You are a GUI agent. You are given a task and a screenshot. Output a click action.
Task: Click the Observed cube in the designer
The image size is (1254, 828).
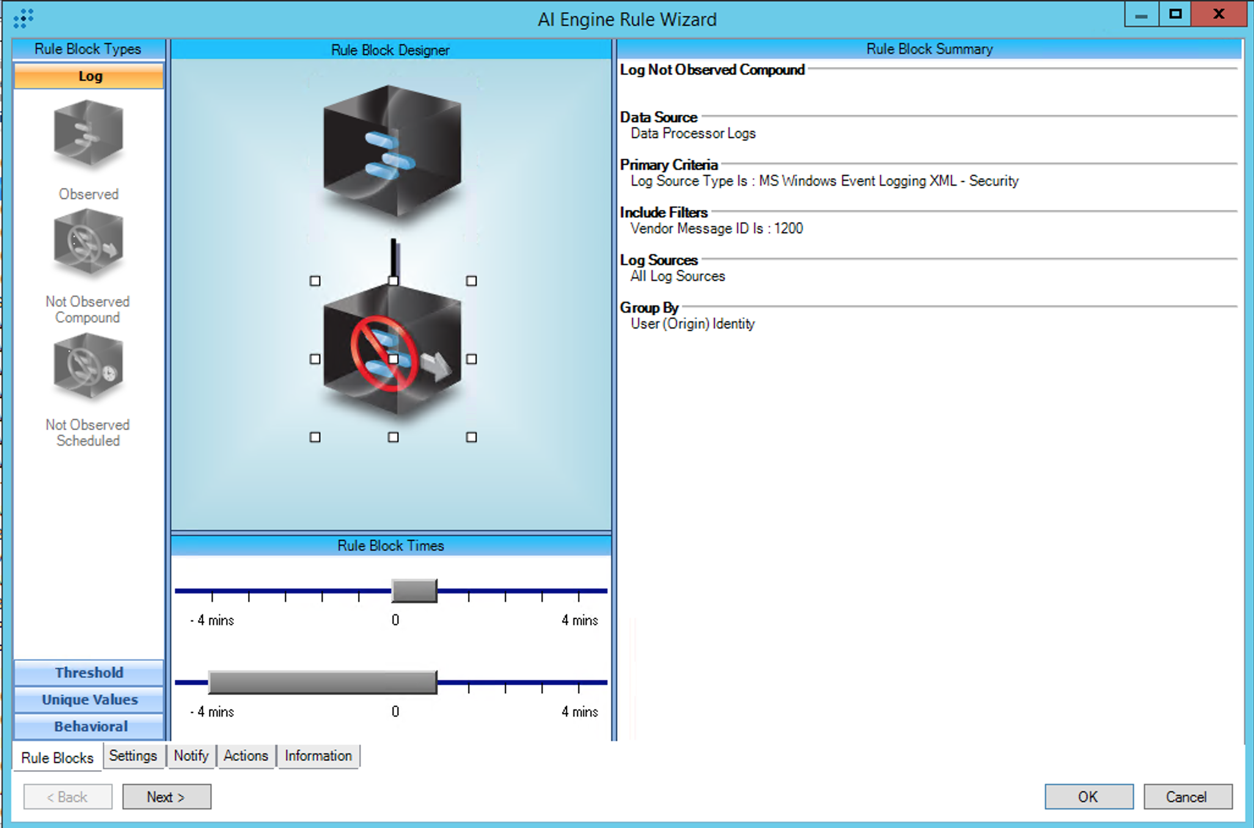[392, 151]
